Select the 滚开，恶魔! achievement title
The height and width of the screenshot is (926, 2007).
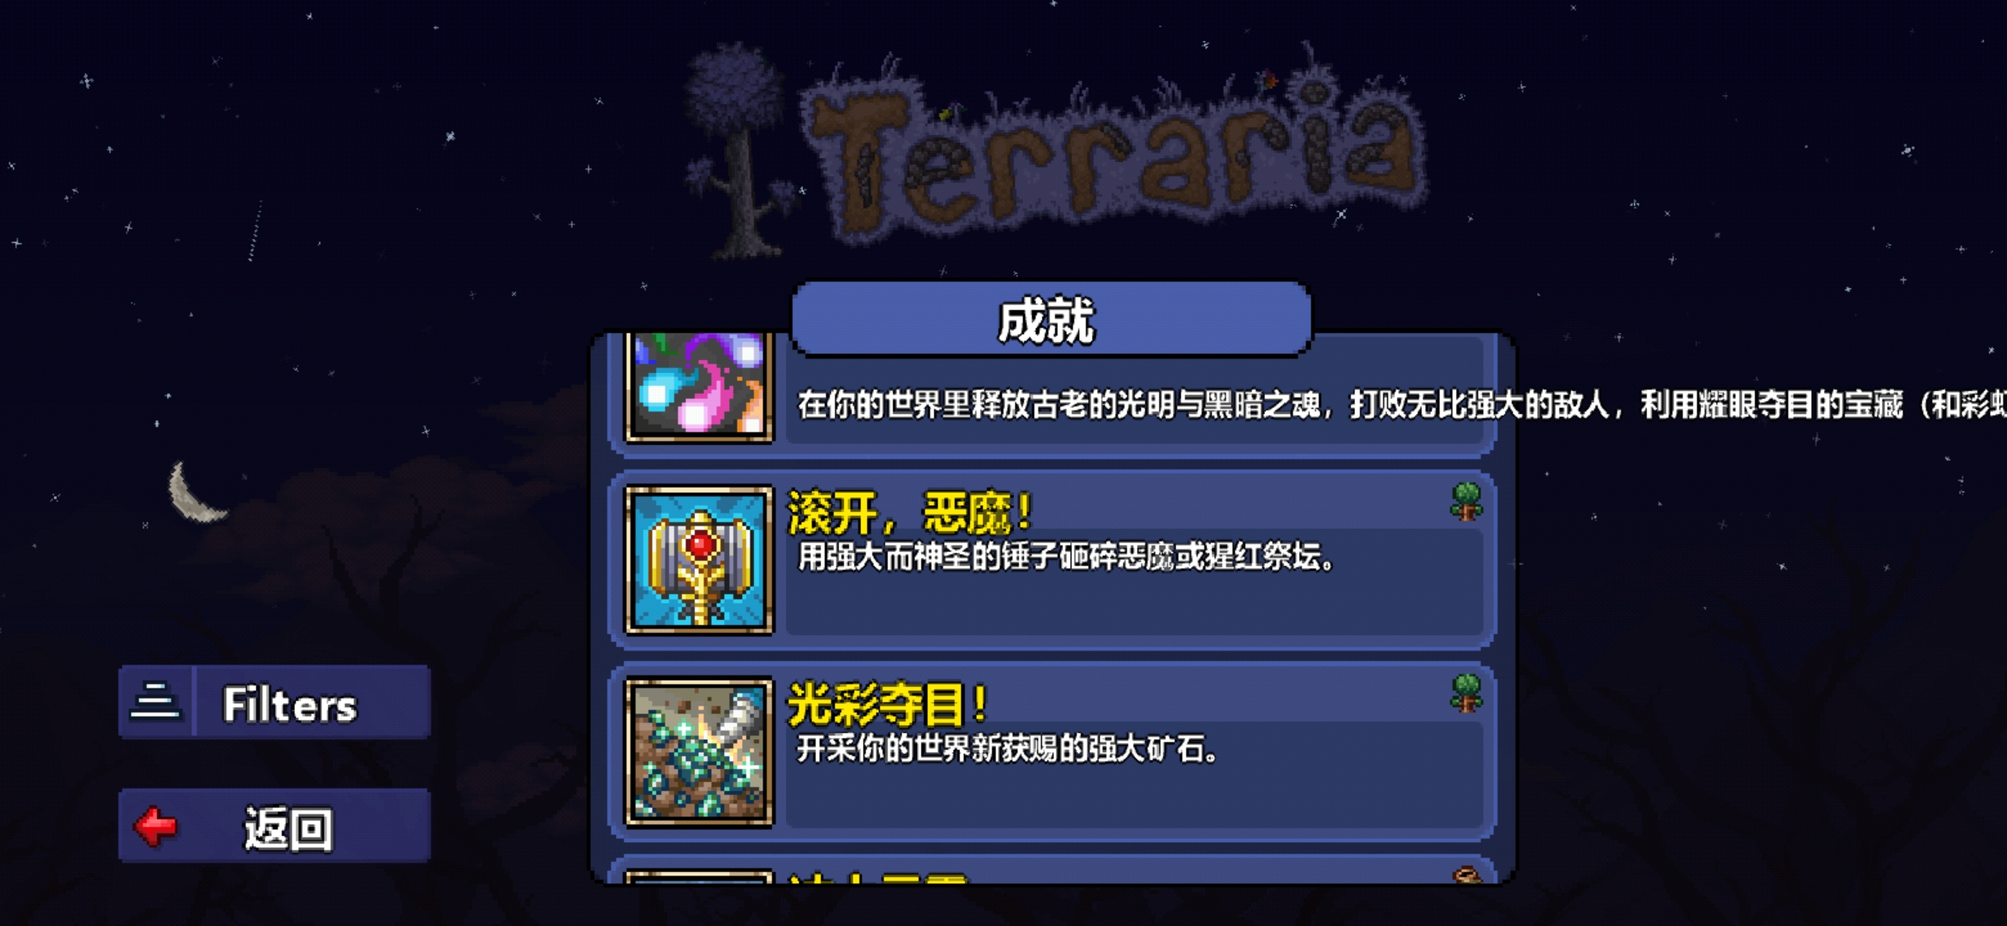click(x=909, y=513)
